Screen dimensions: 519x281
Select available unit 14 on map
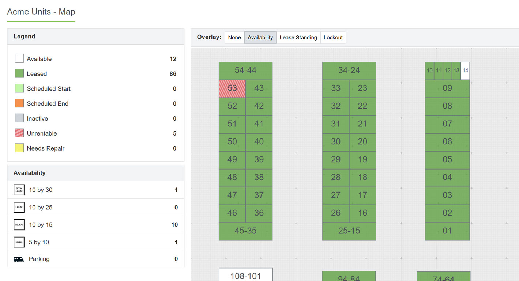[x=465, y=71]
